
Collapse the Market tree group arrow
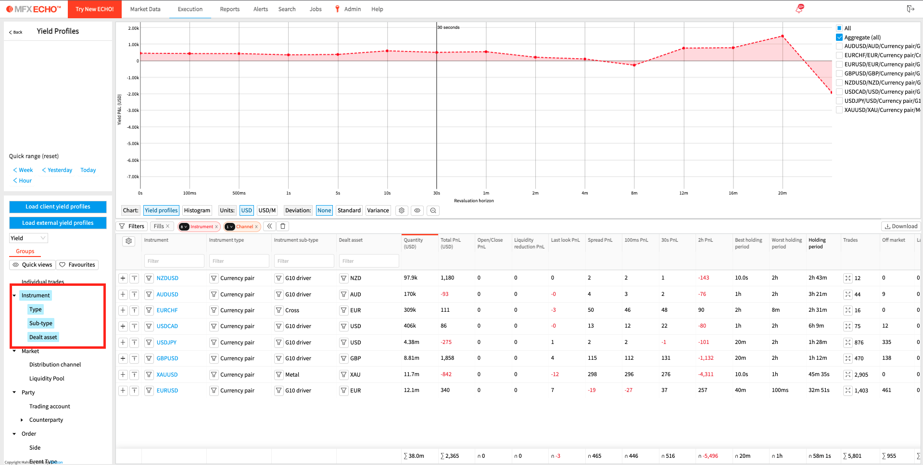tap(14, 351)
